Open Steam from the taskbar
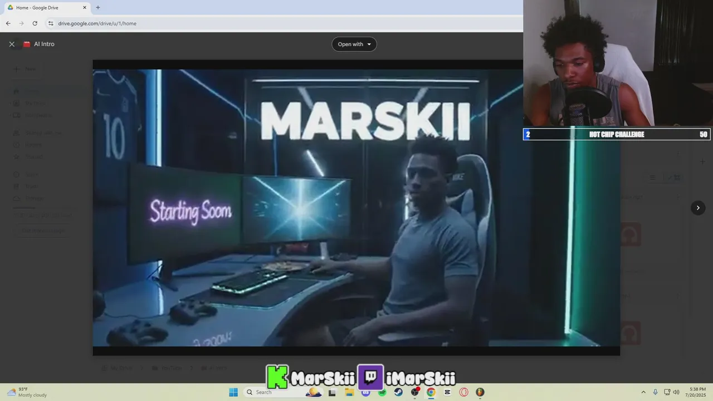The width and height of the screenshot is (713, 401). [x=398, y=392]
